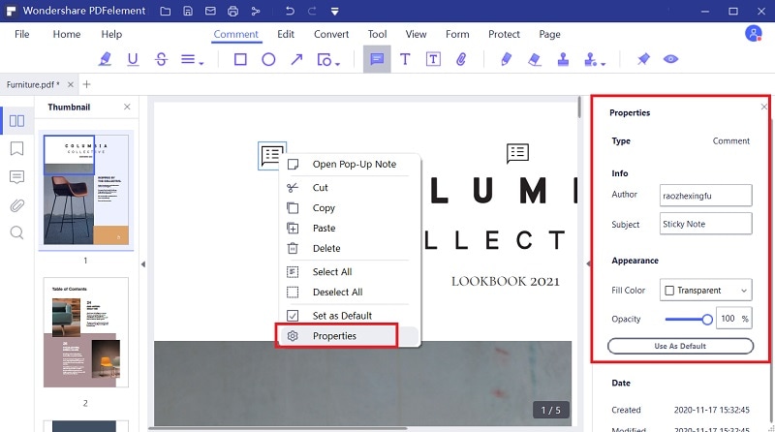
Task: Close the Furniture.pdf document tab
Action: pyautogui.click(x=71, y=84)
